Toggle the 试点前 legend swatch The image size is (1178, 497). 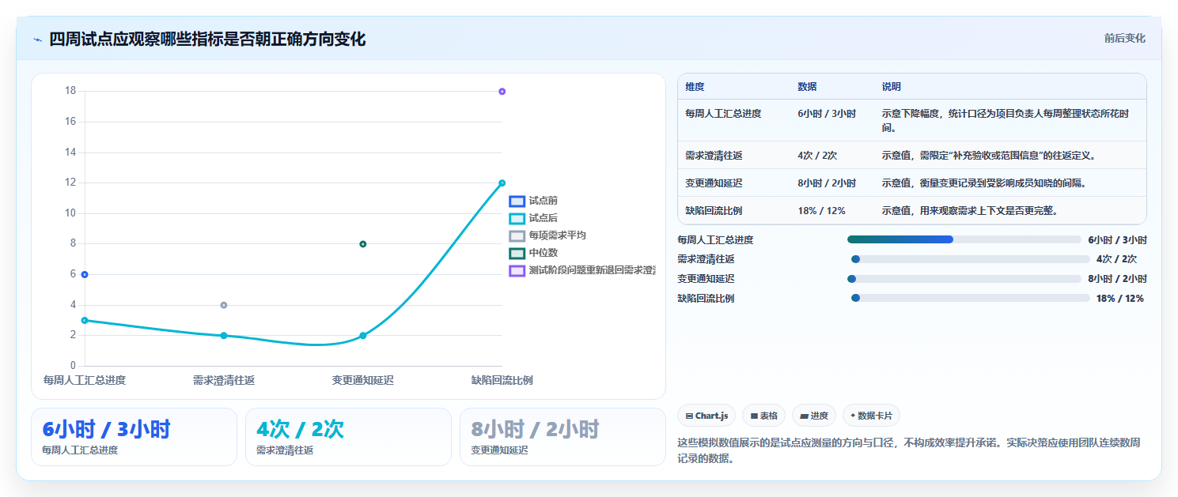point(517,201)
